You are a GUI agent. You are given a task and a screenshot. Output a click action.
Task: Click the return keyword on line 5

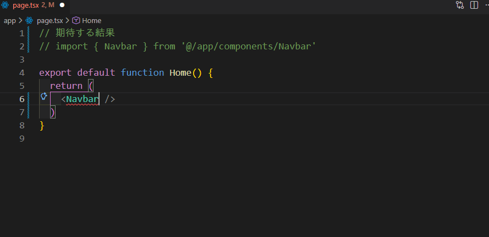point(66,86)
